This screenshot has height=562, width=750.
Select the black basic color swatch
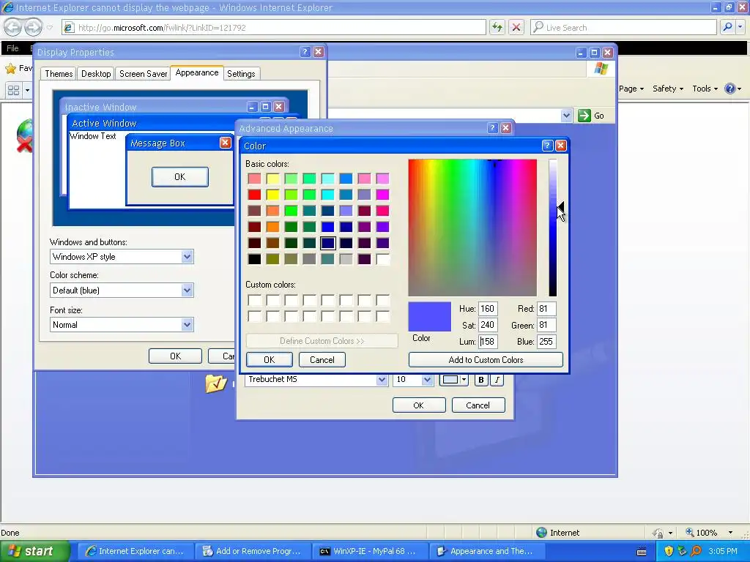point(254,259)
